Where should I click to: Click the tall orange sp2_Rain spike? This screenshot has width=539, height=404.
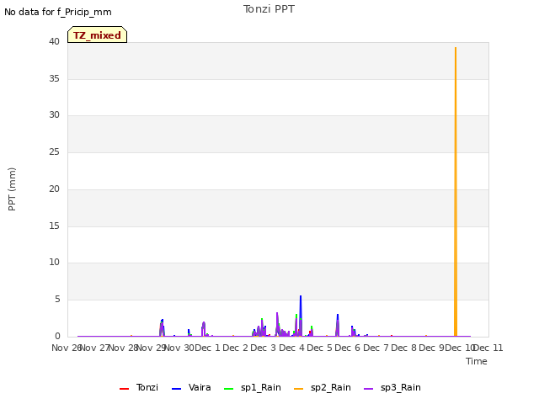[x=456, y=192]
